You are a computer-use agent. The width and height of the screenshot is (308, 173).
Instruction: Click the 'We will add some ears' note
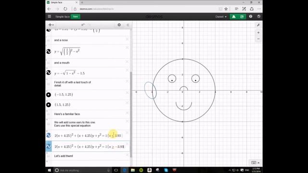[x=75, y=124]
